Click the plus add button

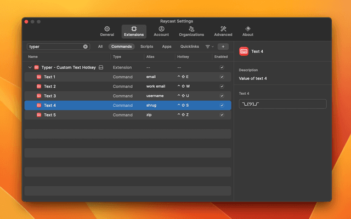coord(223,47)
